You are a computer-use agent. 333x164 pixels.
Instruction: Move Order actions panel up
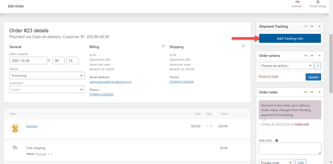[306, 56]
